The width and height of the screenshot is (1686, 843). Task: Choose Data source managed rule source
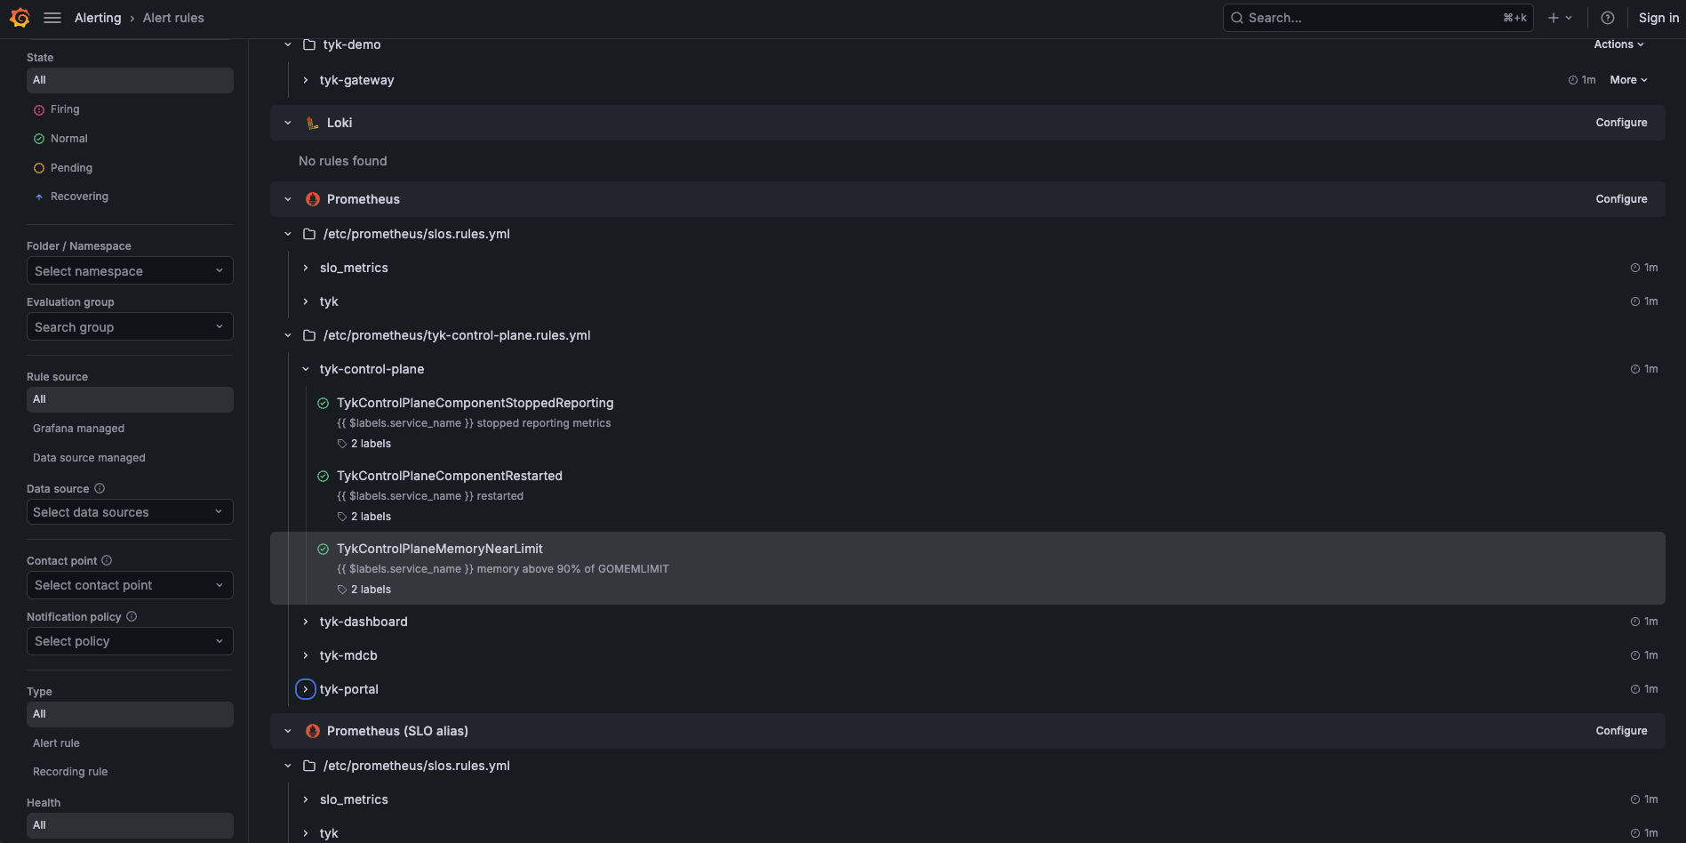pyautogui.click(x=130, y=458)
